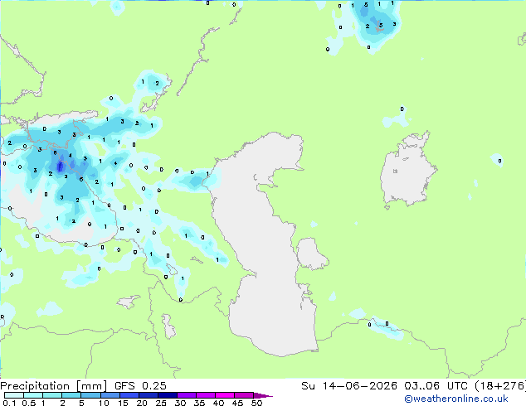Click the small rain patch labeled 2 near Azov Sea
526x406 pixels.
tap(157, 83)
